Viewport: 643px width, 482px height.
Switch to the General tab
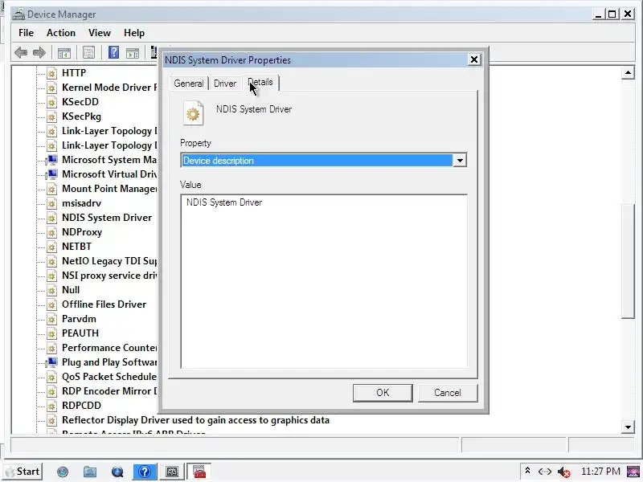(x=189, y=84)
